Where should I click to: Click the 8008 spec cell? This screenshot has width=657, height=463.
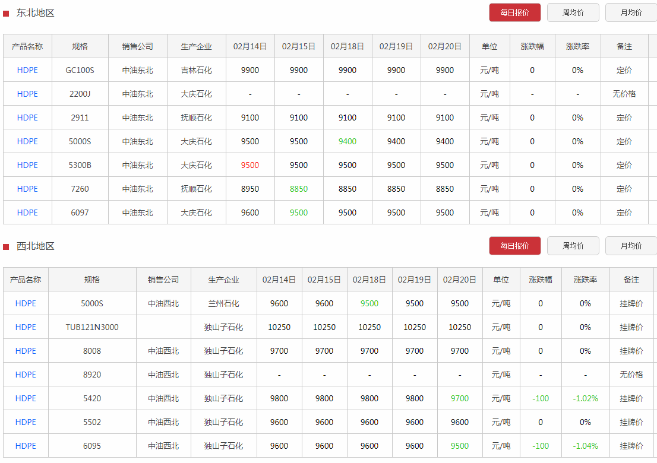(x=91, y=351)
